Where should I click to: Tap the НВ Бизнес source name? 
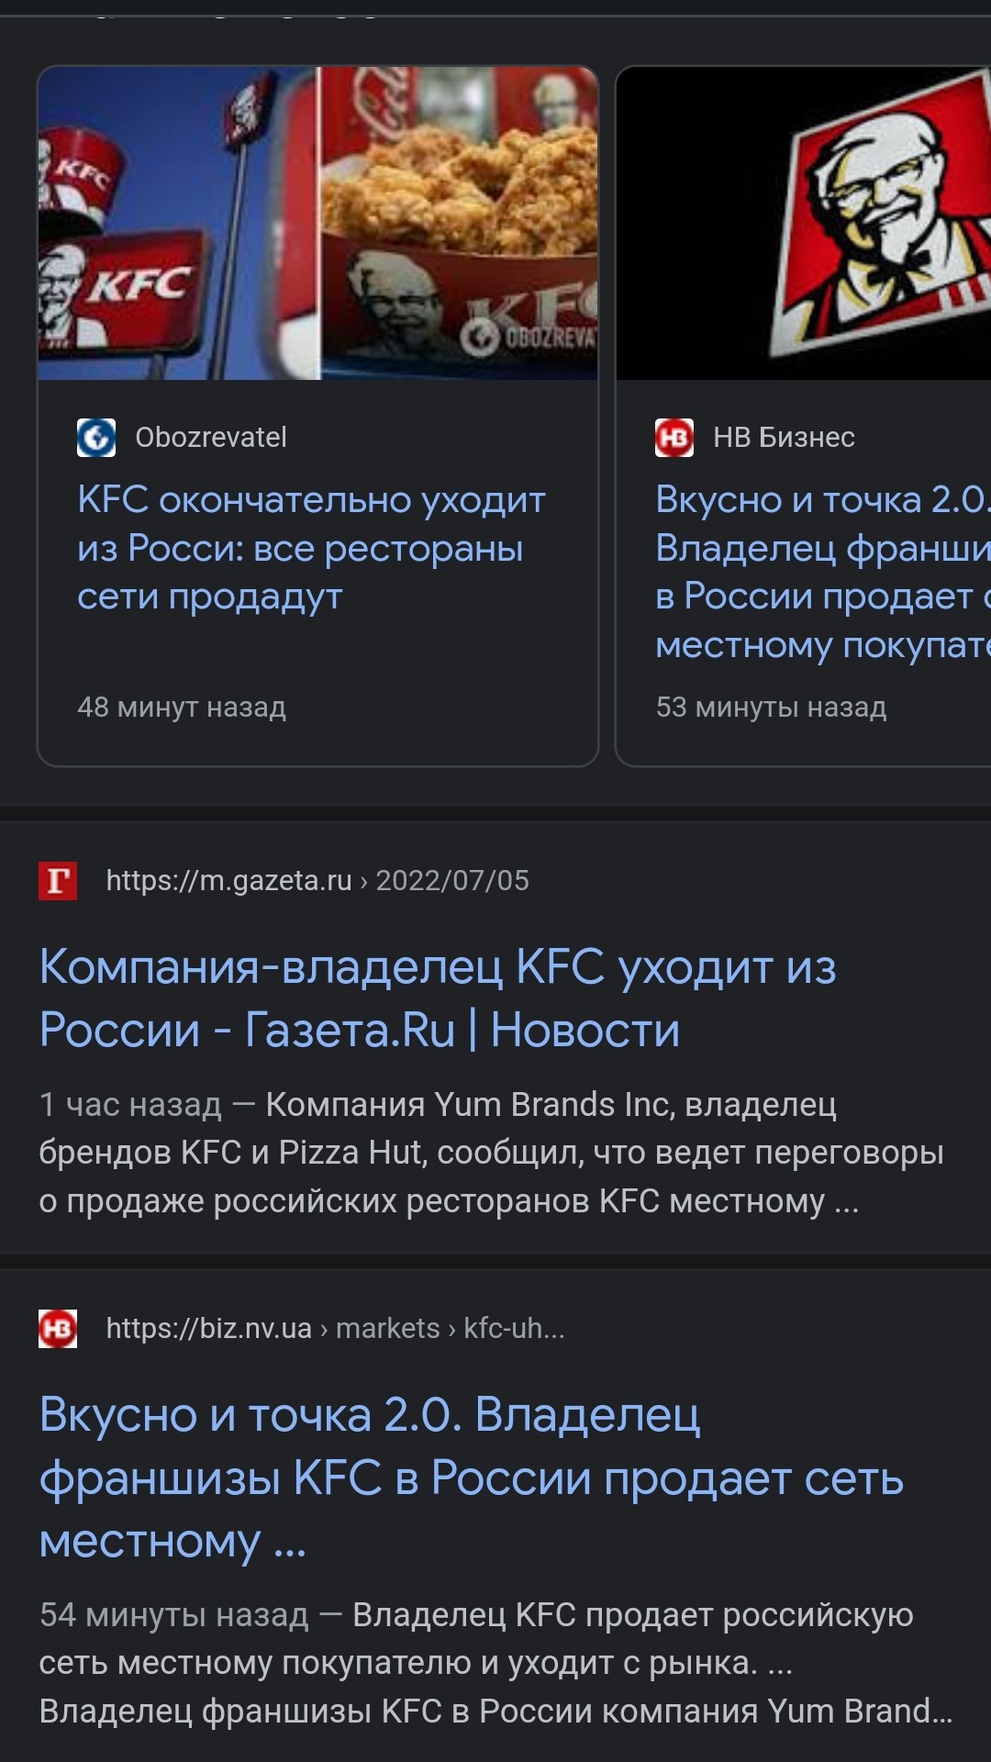(784, 438)
